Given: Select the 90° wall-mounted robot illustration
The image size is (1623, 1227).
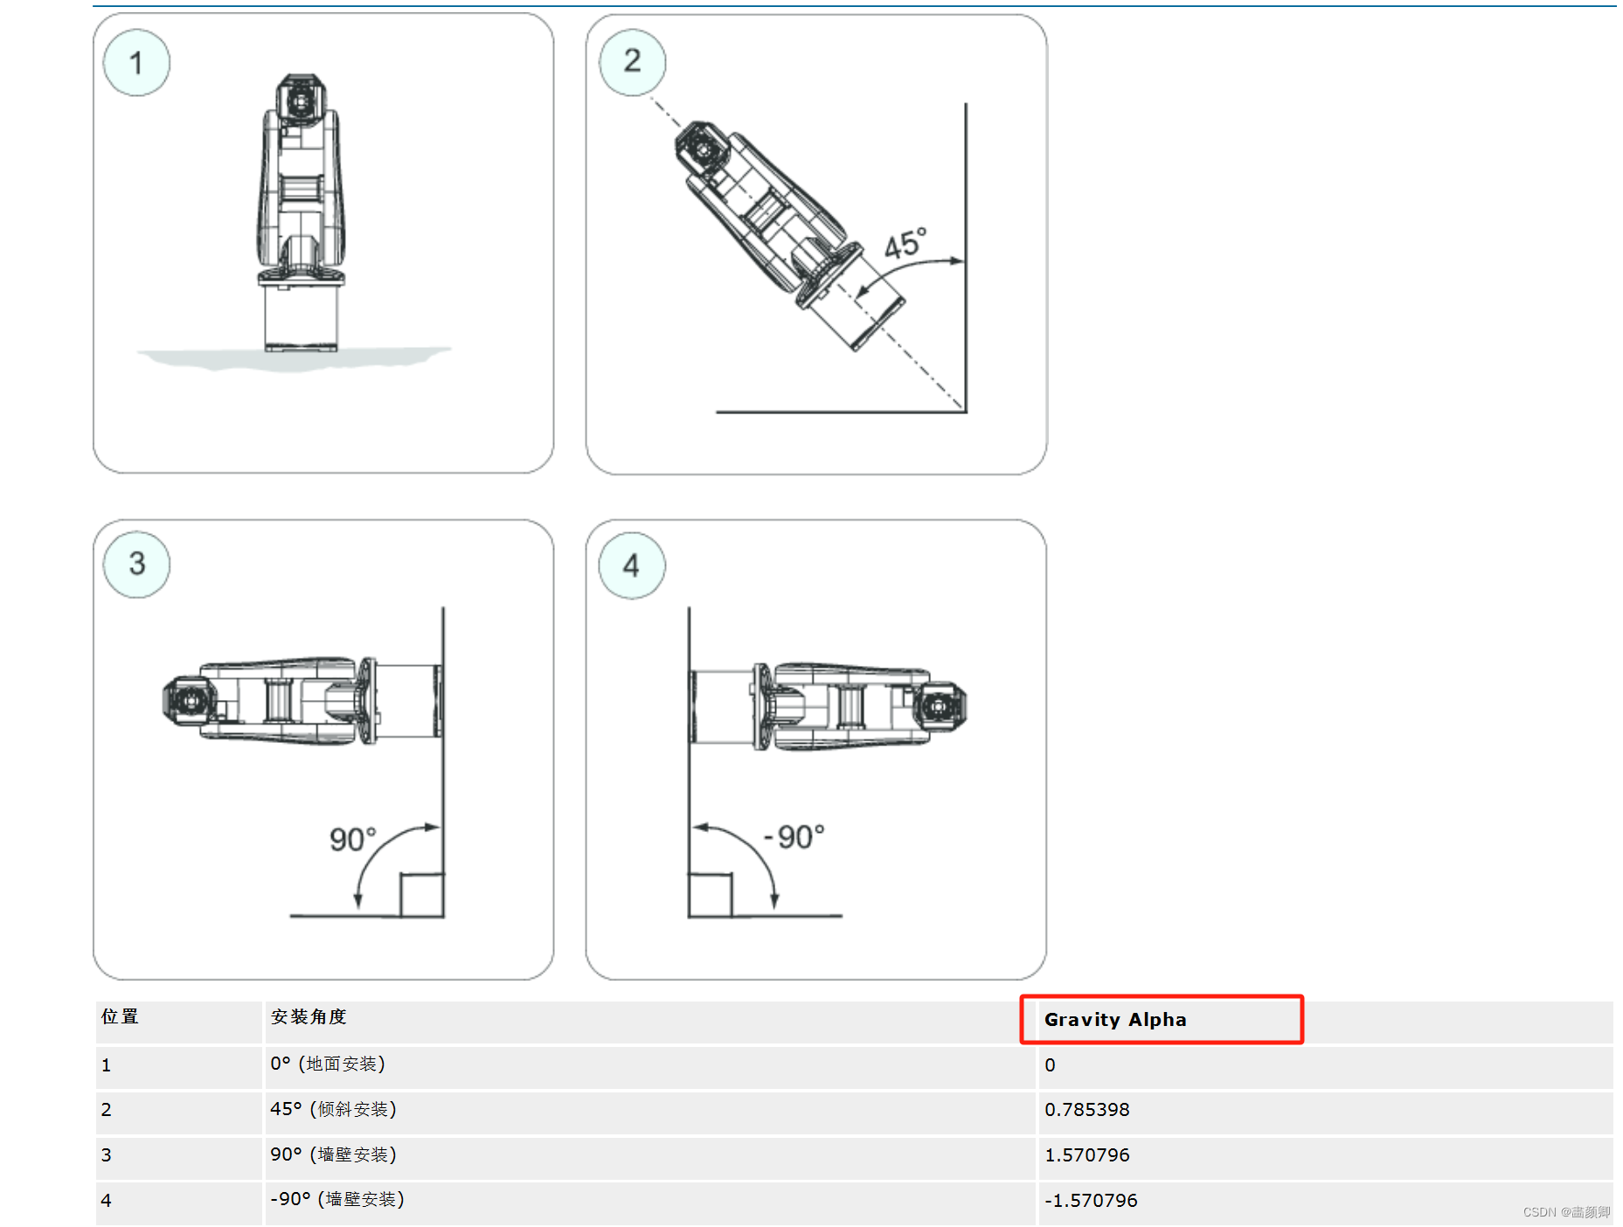Looking at the screenshot, I should point(302,701).
